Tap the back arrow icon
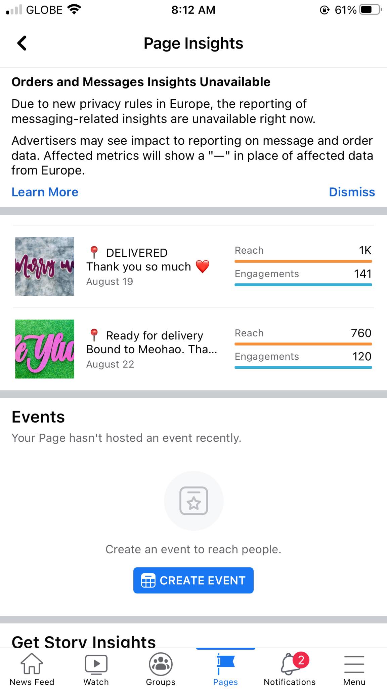 point(22,43)
